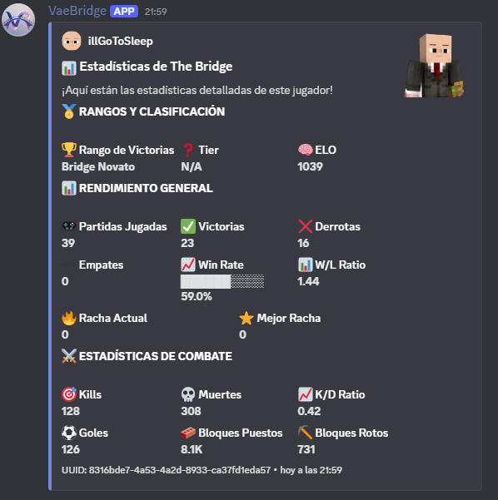Click the brain emoji next to ELO

(305, 150)
